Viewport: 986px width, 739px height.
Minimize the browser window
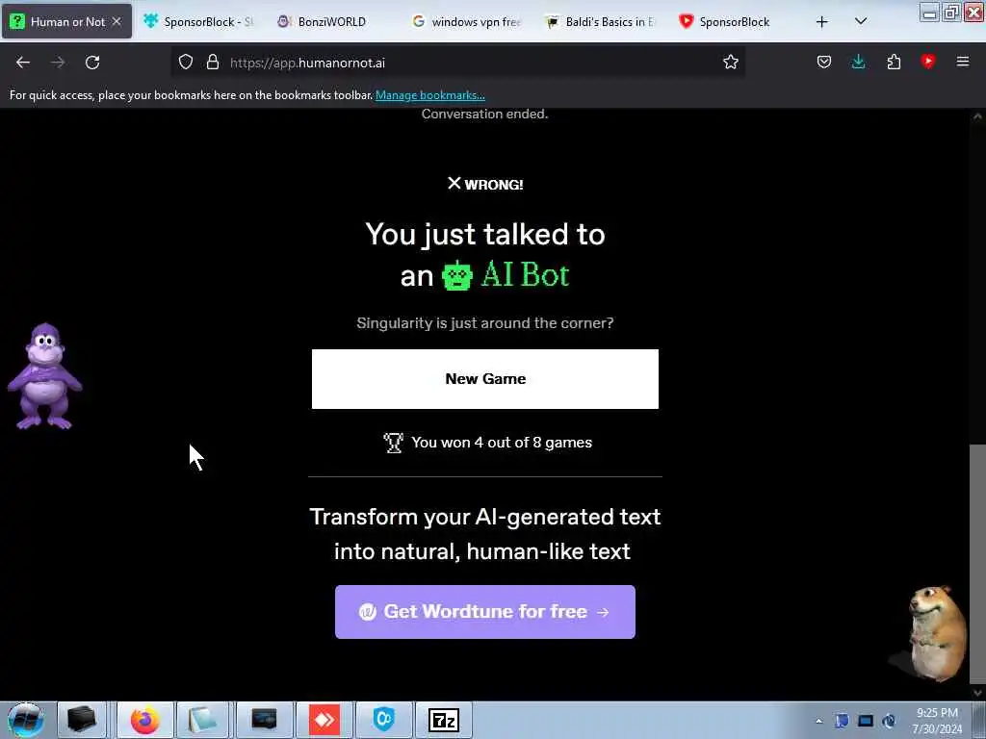(929, 13)
